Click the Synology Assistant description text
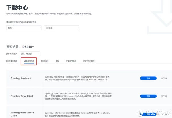 click(77, 78)
